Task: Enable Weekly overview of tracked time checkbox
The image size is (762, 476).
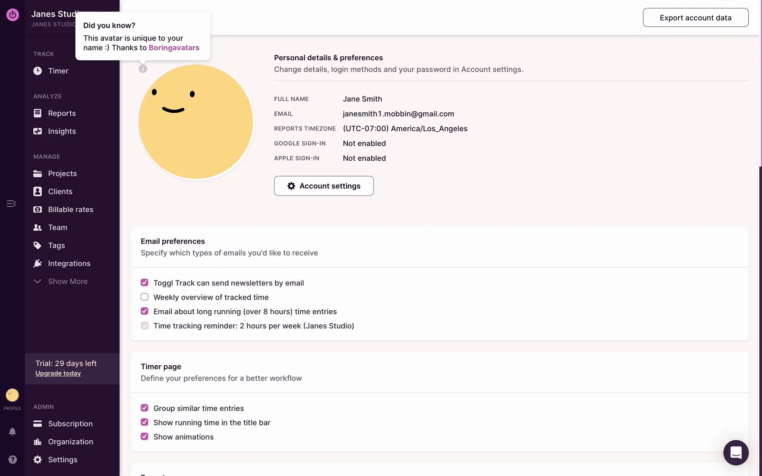Action: 144,297
